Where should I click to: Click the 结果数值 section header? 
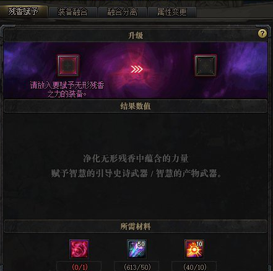pos(135,106)
